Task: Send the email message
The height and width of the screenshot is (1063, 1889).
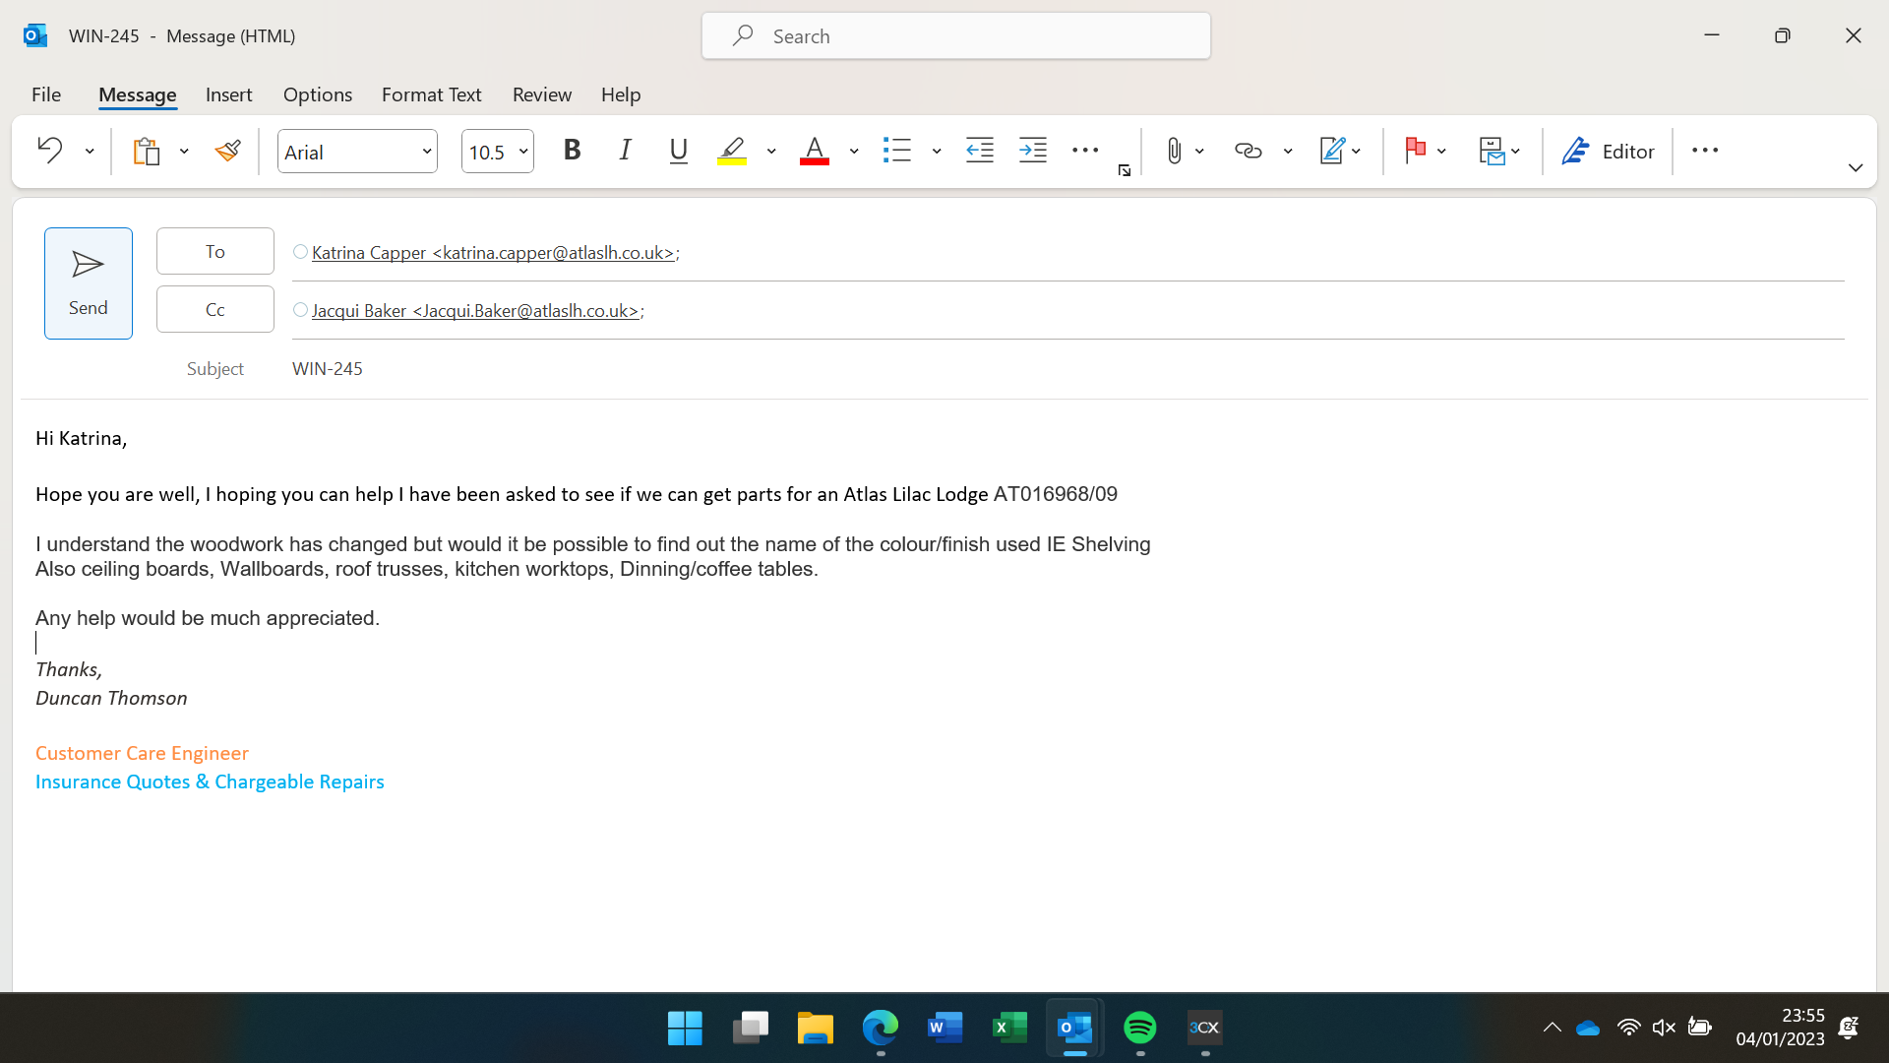Action: click(x=88, y=283)
